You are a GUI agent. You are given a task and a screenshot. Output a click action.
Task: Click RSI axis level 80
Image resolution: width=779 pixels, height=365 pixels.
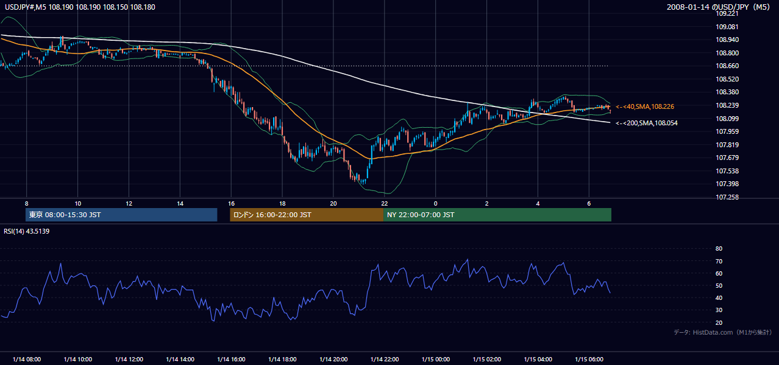[x=719, y=249]
